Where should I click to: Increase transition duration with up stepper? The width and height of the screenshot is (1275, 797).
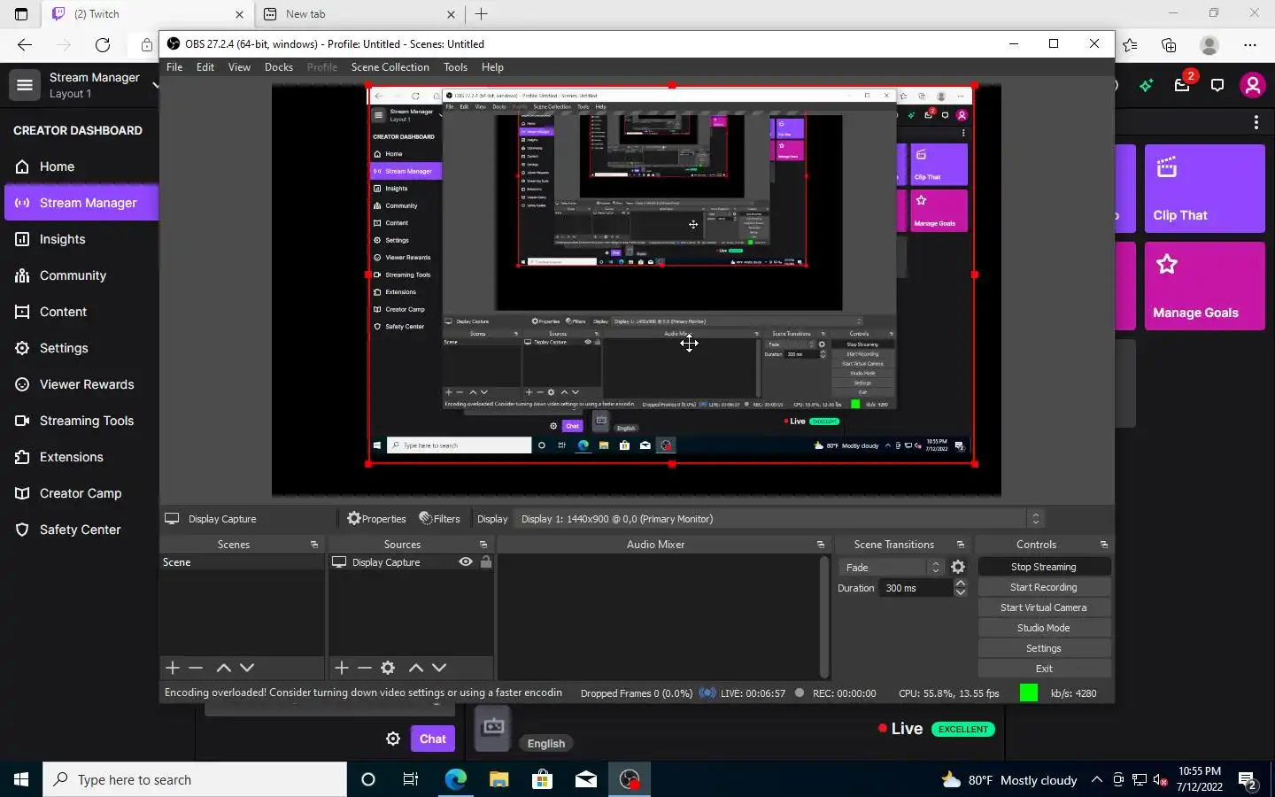click(x=961, y=584)
